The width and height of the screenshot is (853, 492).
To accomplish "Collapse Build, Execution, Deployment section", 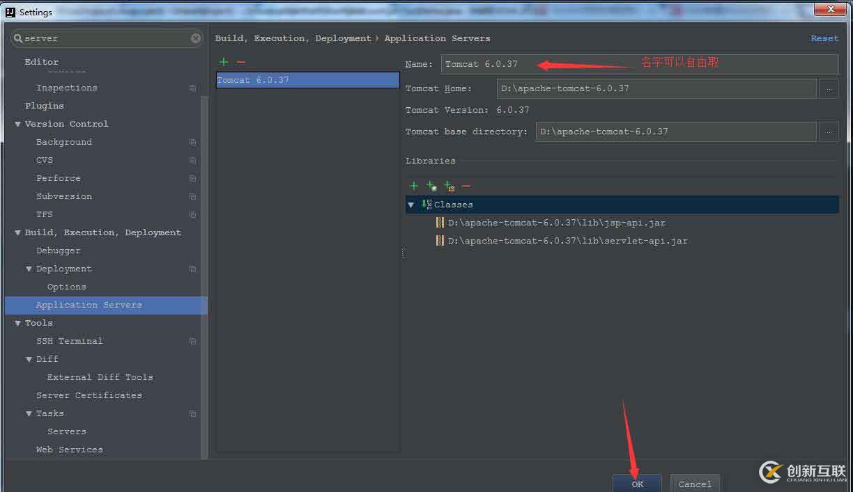I will (18, 232).
